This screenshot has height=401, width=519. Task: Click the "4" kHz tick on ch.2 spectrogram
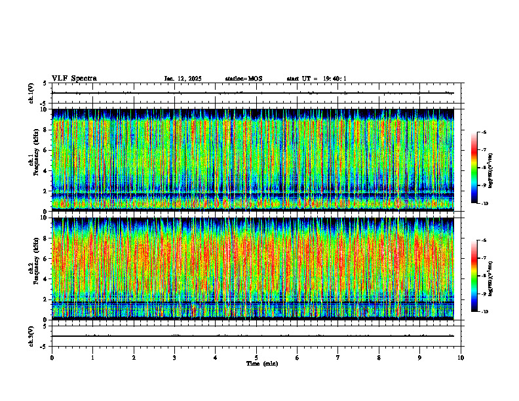click(46, 279)
